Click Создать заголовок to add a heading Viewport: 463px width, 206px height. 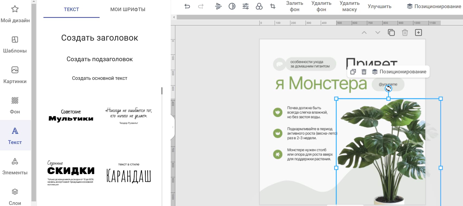click(x=100, y=38)
